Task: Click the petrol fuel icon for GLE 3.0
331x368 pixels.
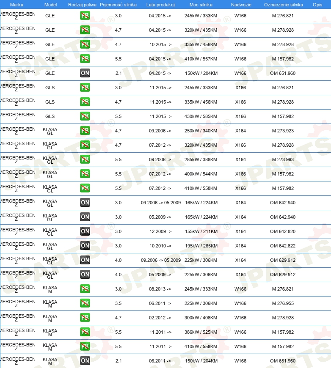Action: point(85,16)
